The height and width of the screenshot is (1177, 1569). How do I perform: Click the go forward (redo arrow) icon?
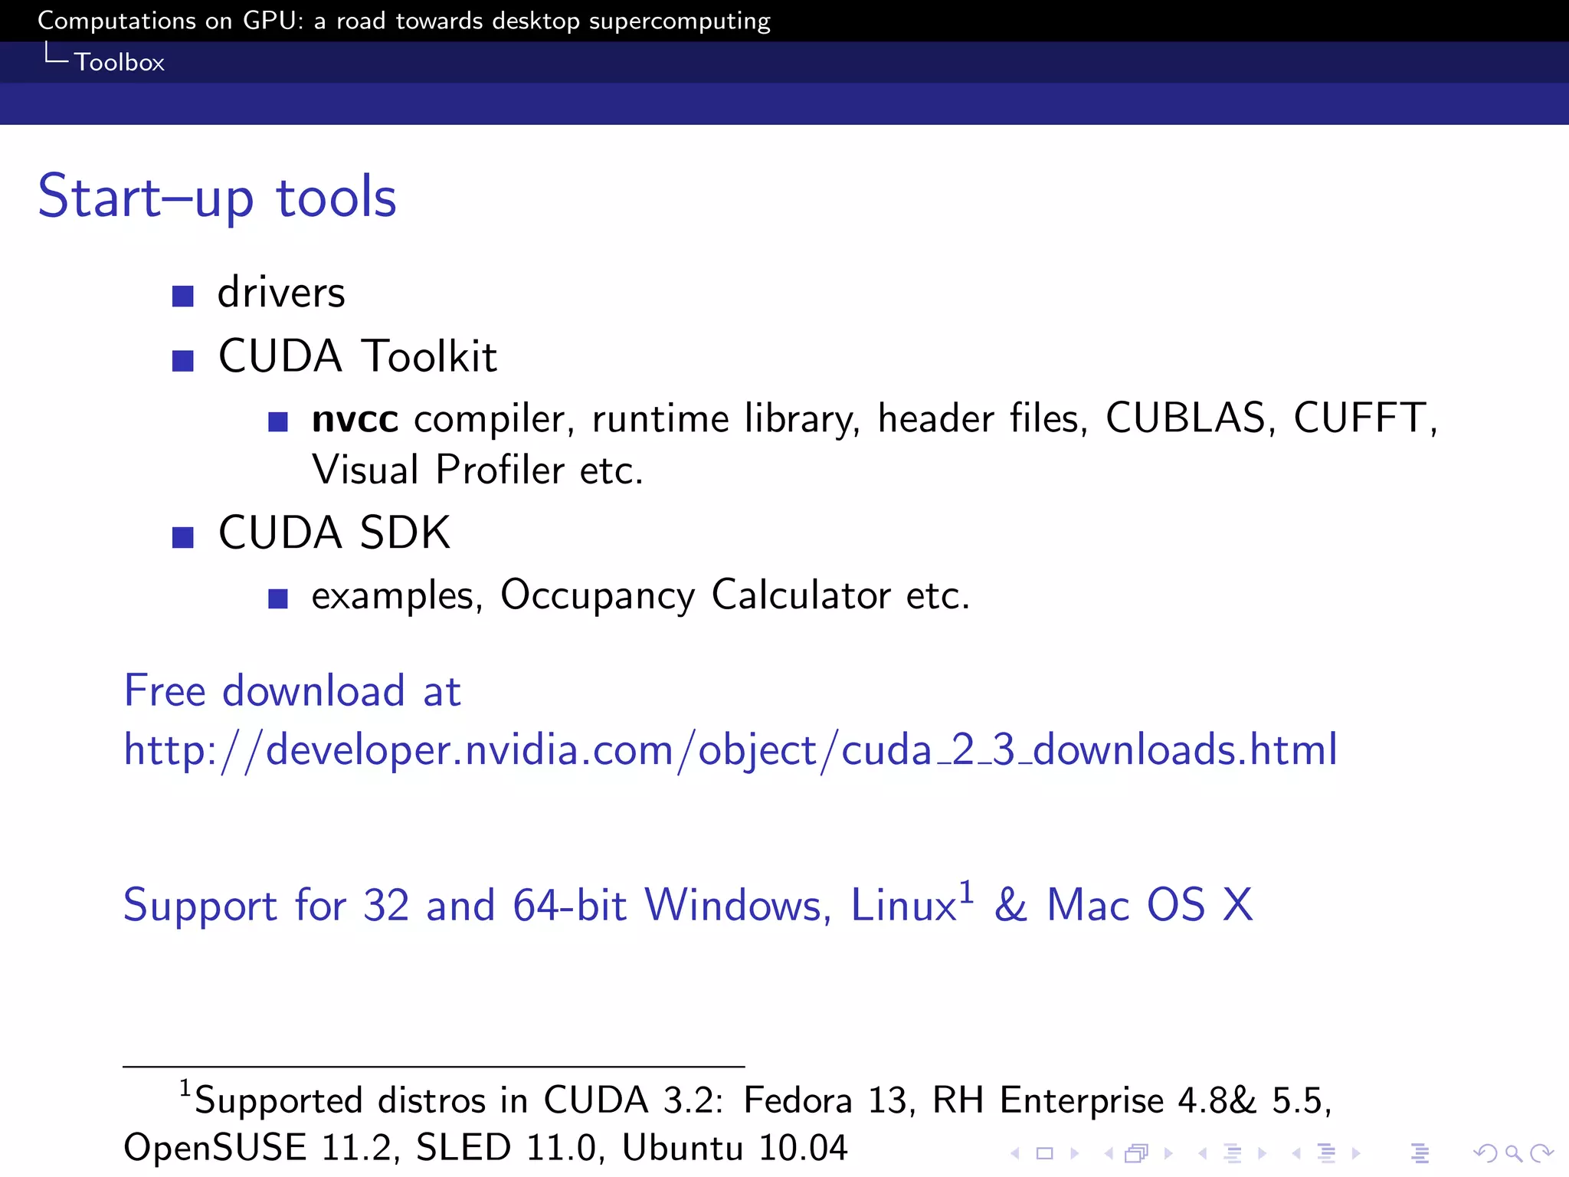coord(1541,1153)
